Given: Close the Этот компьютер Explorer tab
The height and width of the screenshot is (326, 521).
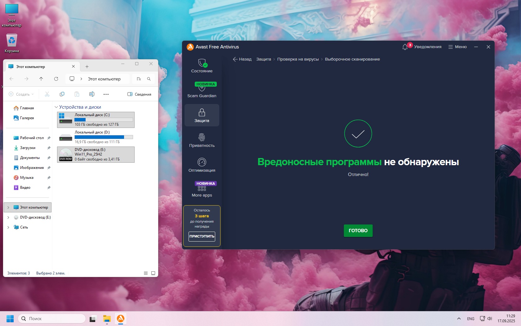Looking at the screenshot, I should click(x=73, y=66).
